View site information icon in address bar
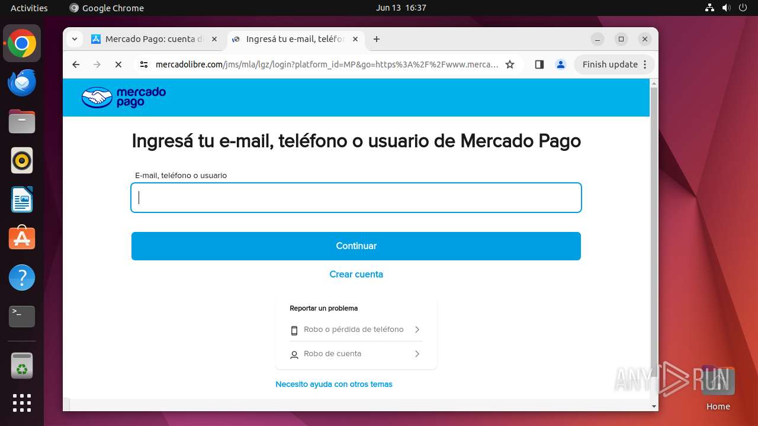This screenshot has height=426, width=758. (144, 64)
